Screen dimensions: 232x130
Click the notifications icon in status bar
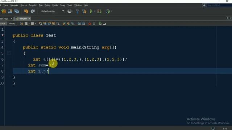pyautogui.click(x=213, y=129)
